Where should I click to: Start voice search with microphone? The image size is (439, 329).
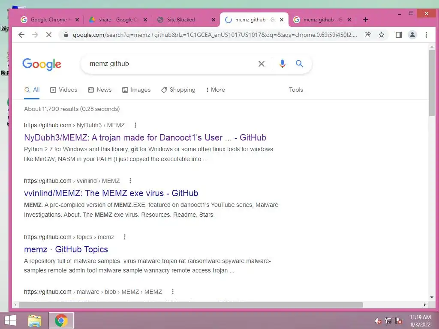click(x=282, y=64)
